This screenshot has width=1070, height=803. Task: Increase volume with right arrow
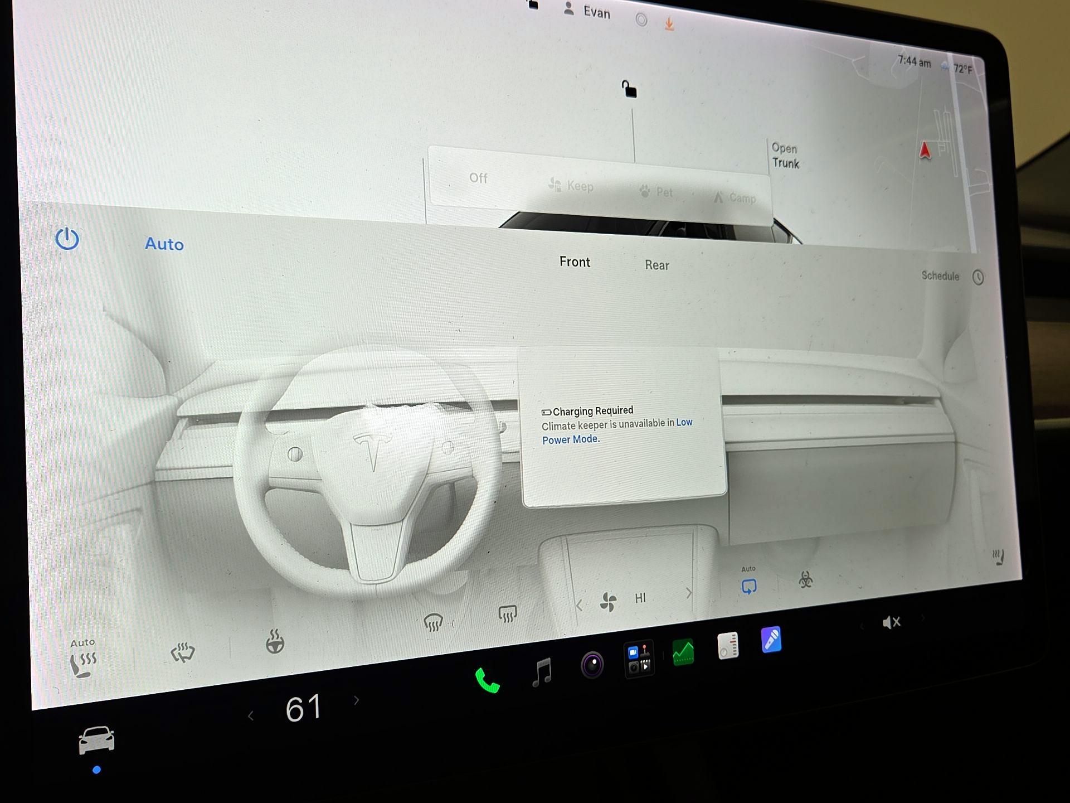(x=923, y=617)
